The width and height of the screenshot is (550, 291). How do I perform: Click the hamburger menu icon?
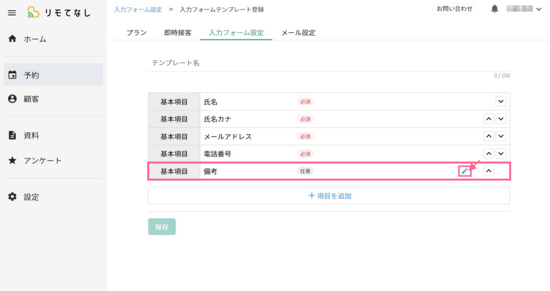12,13
